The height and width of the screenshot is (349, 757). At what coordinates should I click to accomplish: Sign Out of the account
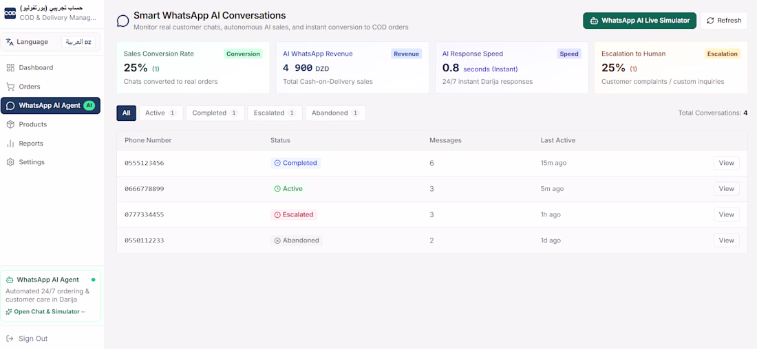click(x=33, y=339)
